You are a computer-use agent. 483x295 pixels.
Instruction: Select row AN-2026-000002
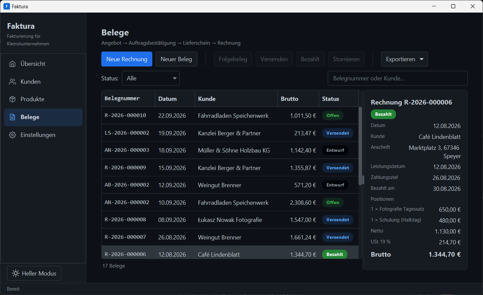coord(230,202)
